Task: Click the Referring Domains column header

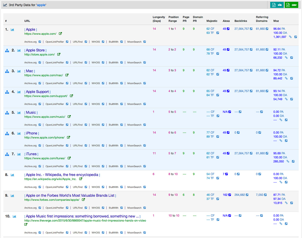Action: pyautogui.click(x=262, y=19)
